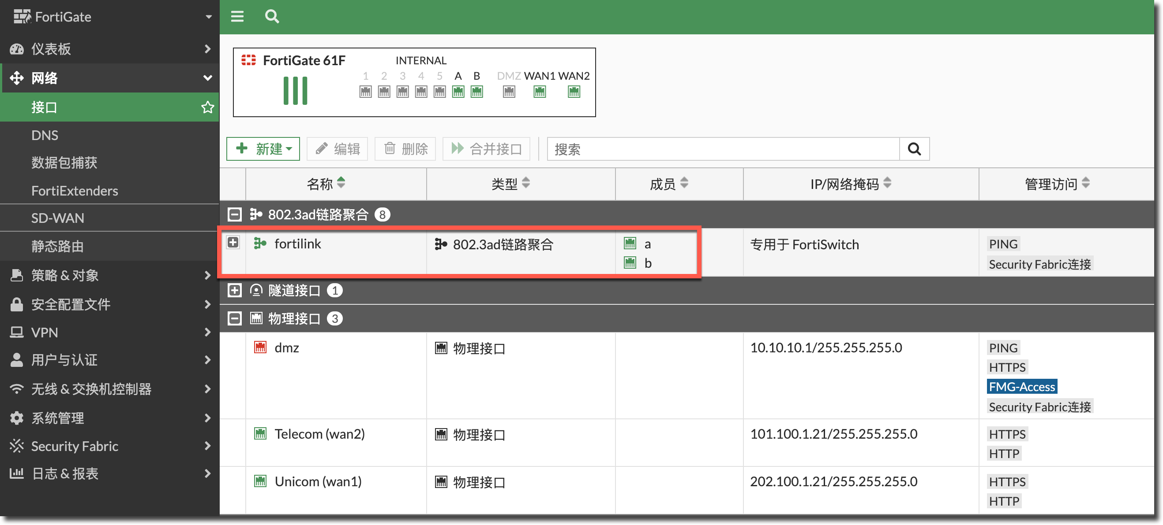Click the DMZ port icon in faceplate
Image resolution: width=1163 pixels, height=525 pixels.
pos(509,92)
